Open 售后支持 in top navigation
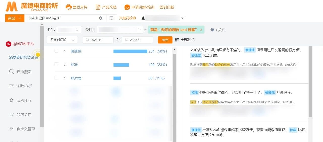The height and width of the screenshot is (142, 323). [77, 7]
